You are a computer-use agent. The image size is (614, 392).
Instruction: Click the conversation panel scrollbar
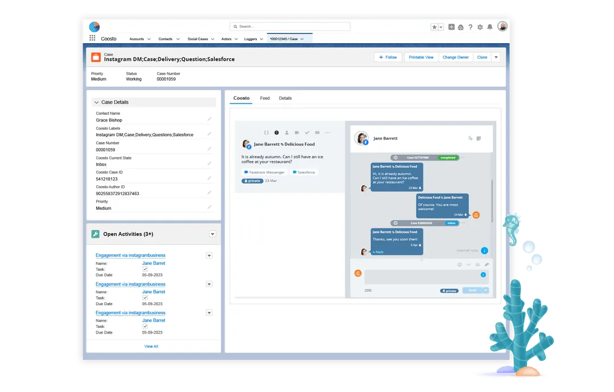tap(492, 201)
